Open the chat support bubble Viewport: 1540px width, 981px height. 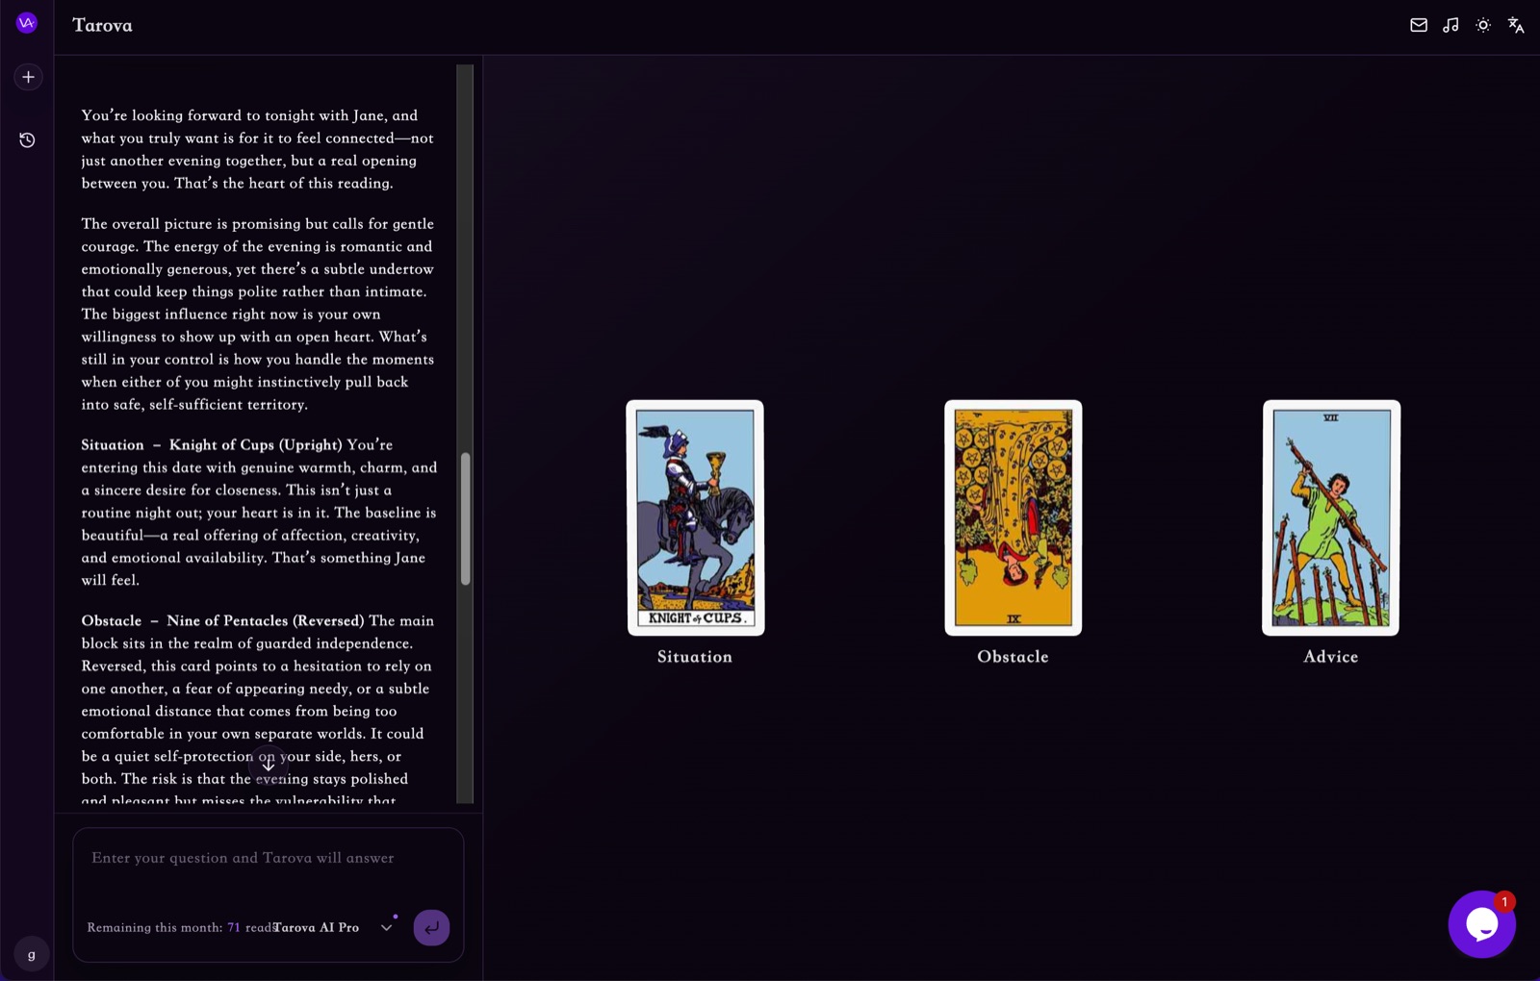point(1481,924)
